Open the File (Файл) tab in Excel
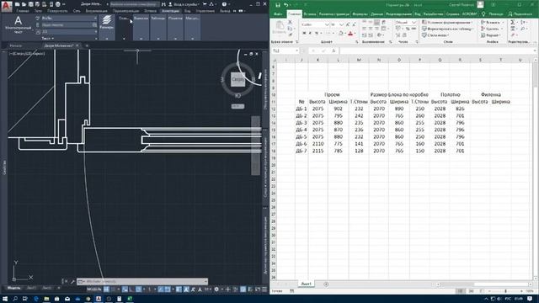Viewport: 539px width, 303px height. coord(278,14)
